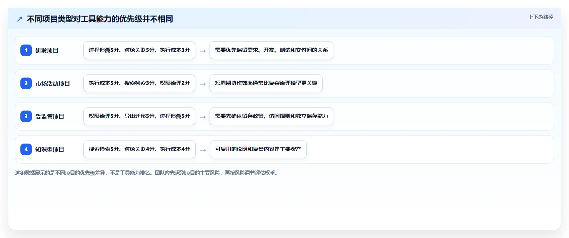Click the 需要优先保留需求、开发、测试和交付间的关系 box
This screenshot has height=238, width=569.
271,50
